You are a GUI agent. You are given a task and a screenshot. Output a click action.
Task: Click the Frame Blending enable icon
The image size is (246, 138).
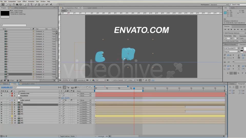pyautogui.click(x=76, y=87)
